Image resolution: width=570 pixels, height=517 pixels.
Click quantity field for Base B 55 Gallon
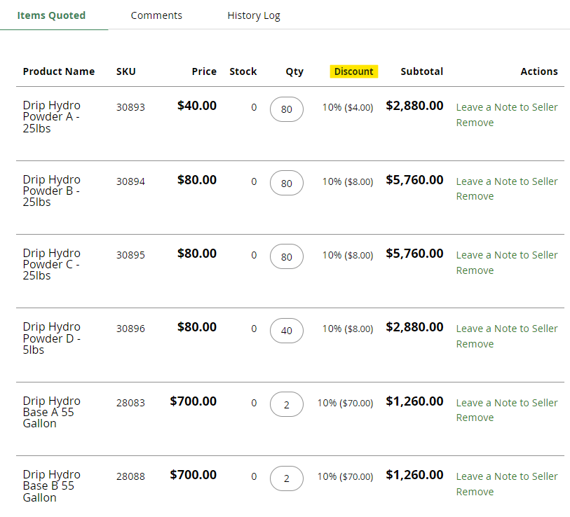click(287, 478)
